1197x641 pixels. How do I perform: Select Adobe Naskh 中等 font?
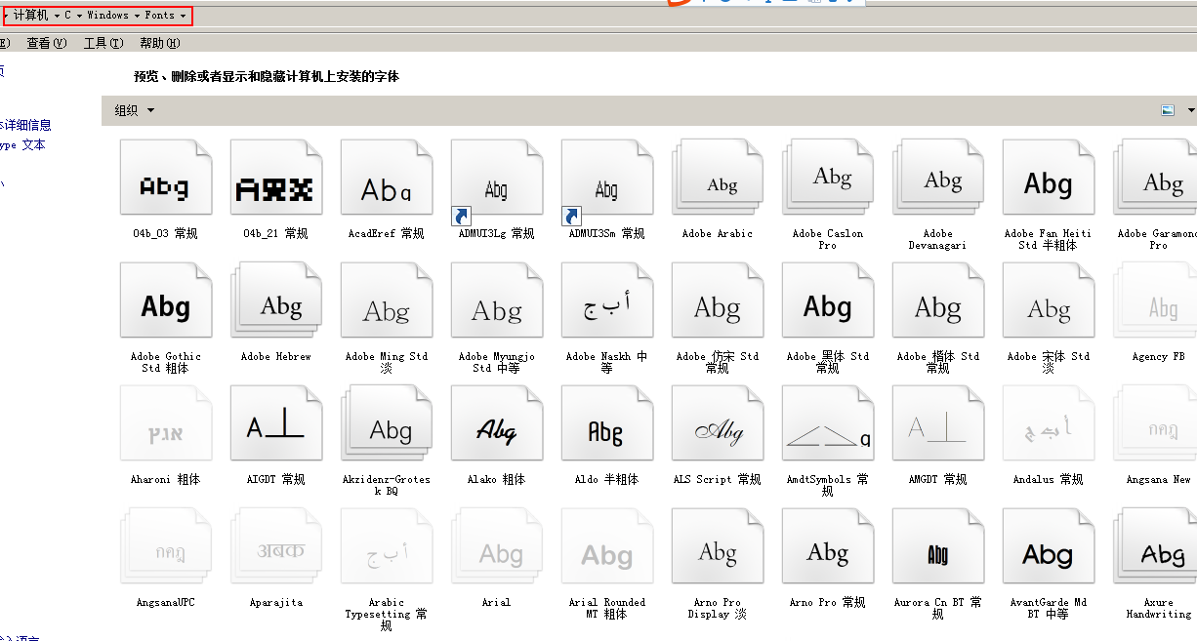point(606,300)
